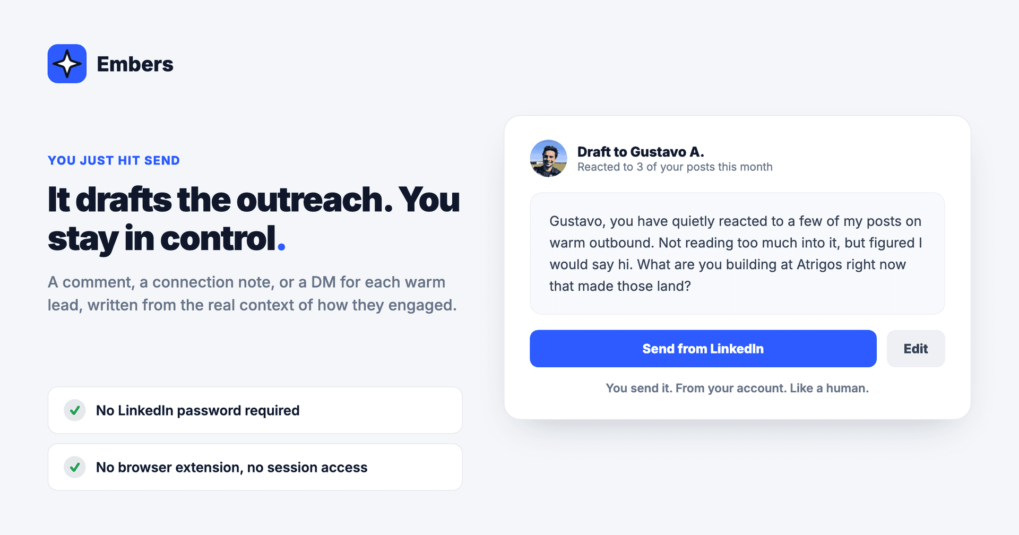Click 'No LinkedIn password required' text label

click(x=197, y=410)
